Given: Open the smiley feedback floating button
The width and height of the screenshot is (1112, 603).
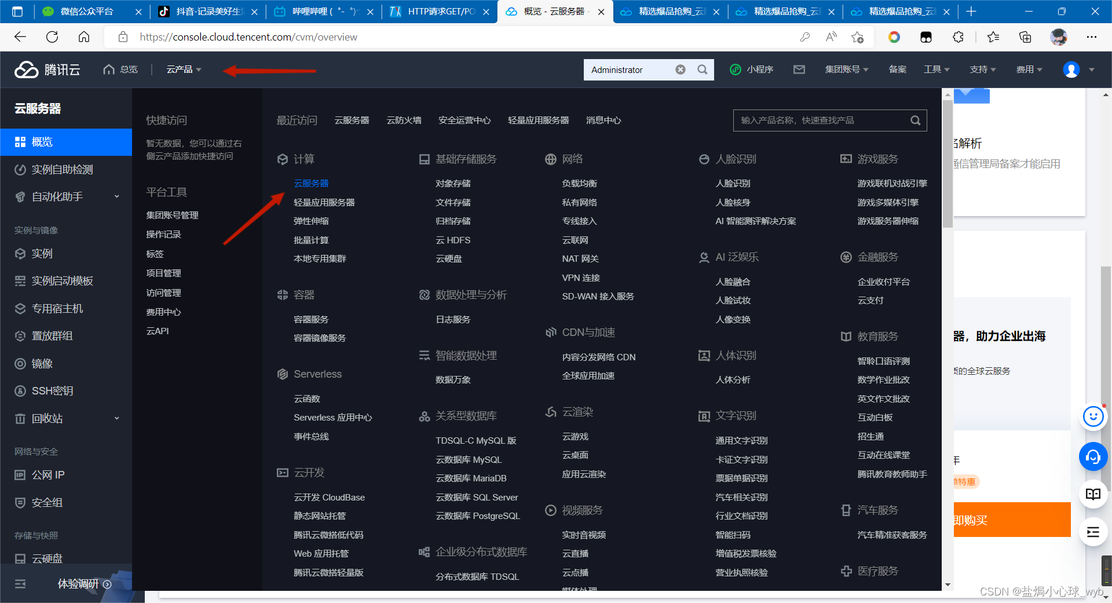Looking at the screenshot, I should pos(1093,416).
